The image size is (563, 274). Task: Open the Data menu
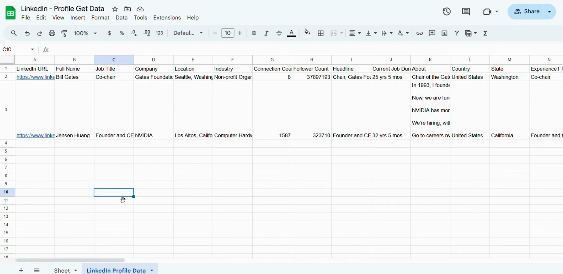[121, 18]
